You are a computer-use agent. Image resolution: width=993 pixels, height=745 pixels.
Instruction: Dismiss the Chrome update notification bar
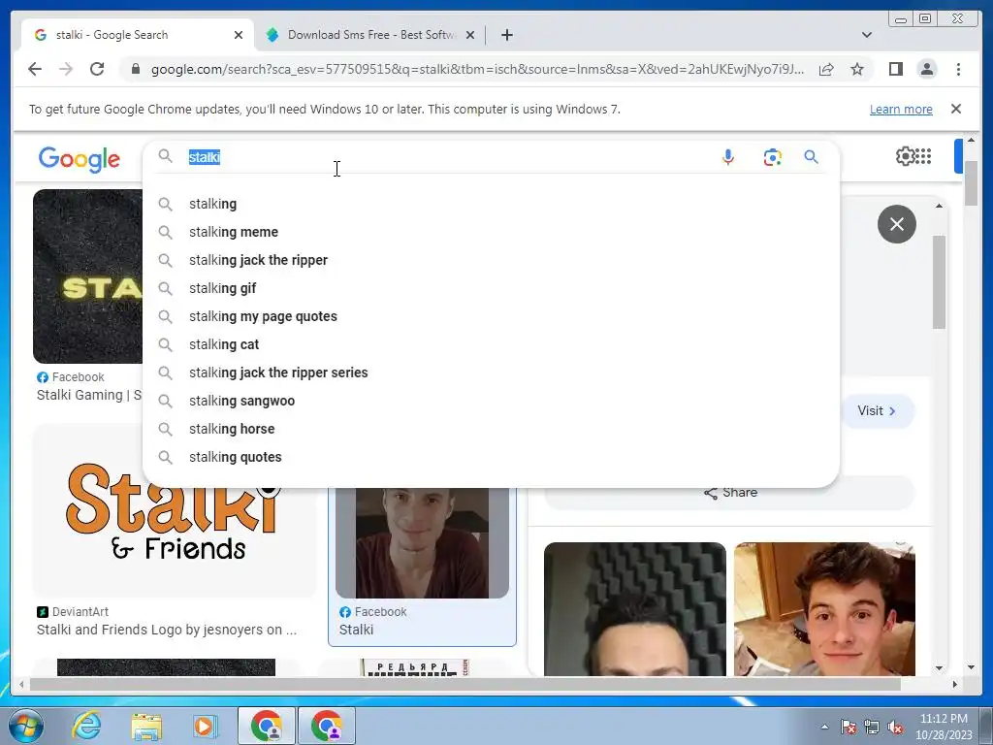(955, 109)
